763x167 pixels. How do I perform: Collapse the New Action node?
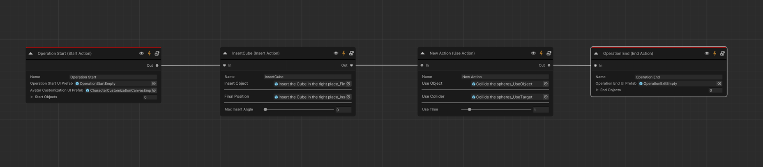(x=422, y=53)
